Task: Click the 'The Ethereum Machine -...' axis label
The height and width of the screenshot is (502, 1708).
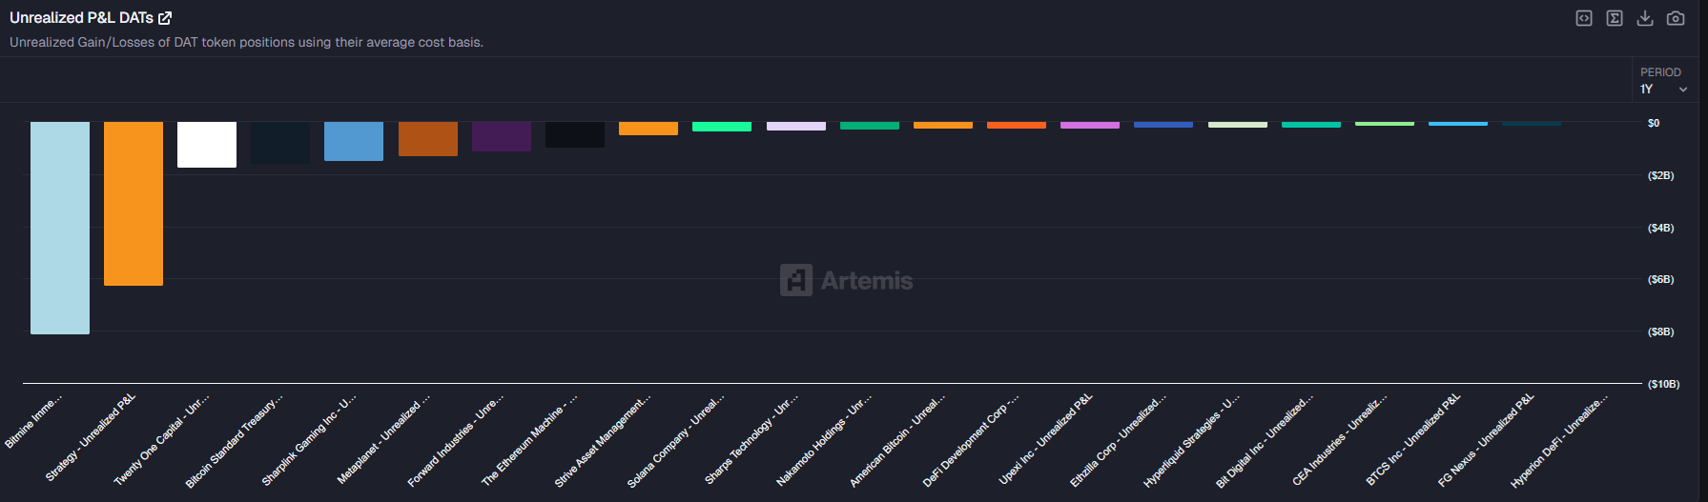Action: click(x=529, y=440)
